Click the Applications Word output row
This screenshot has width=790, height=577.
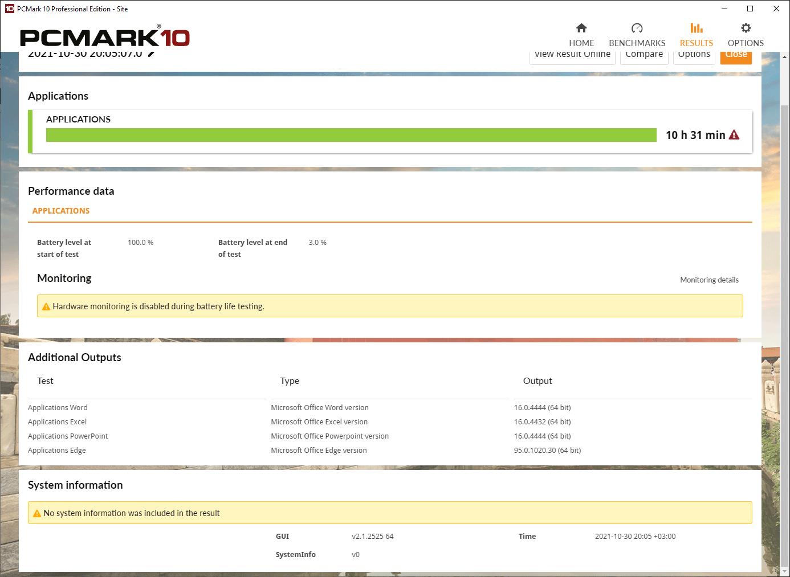[390, 408]
